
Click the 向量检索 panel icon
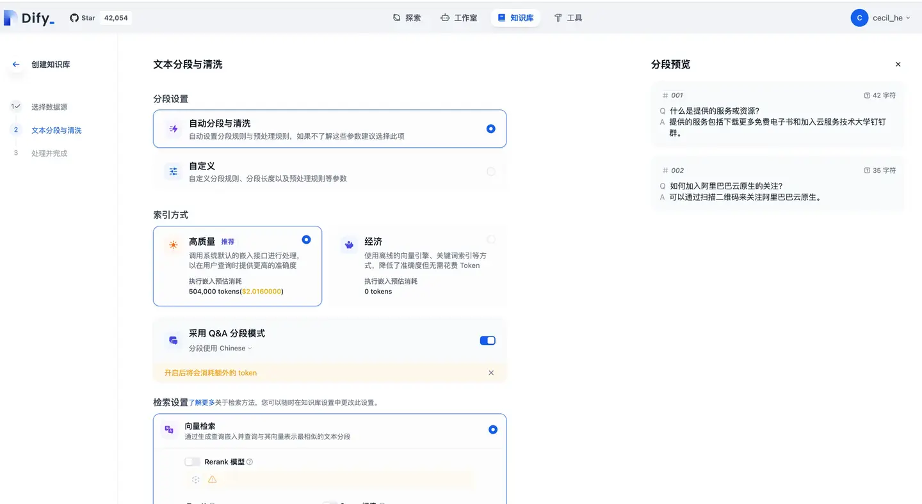[169, 429]
